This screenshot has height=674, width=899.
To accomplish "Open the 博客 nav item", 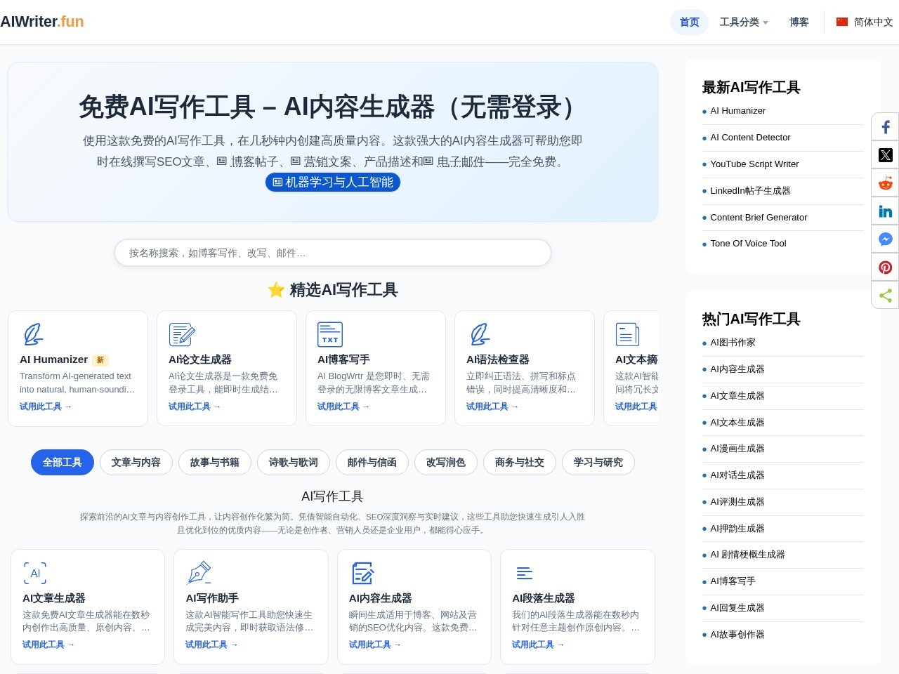I will point(799,22).
